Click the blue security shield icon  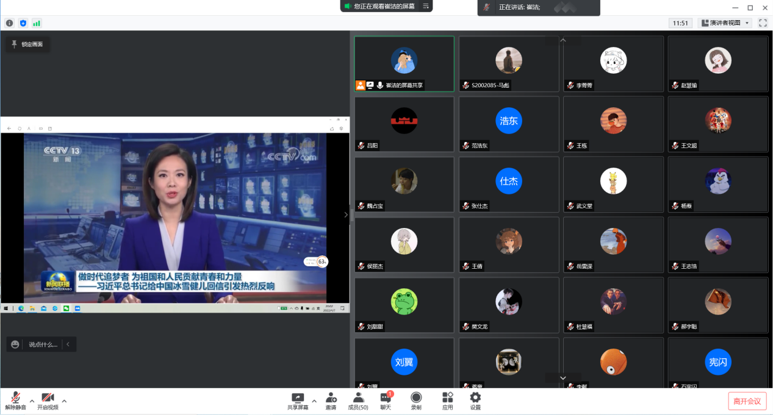click(23, 23)
